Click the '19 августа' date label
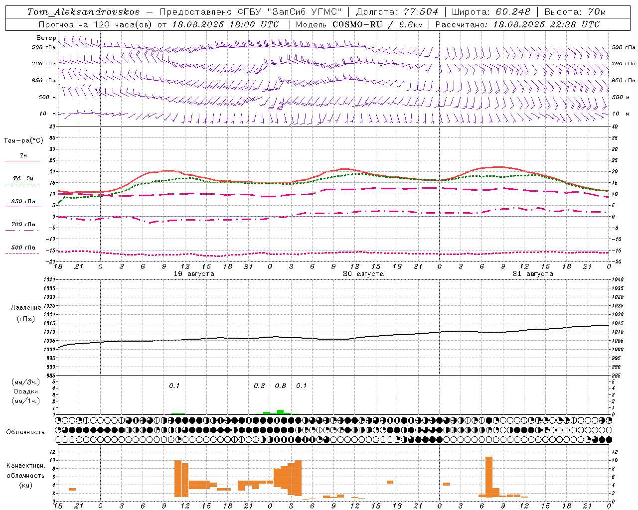The image size is (638, 510). (x=194, y=274)
